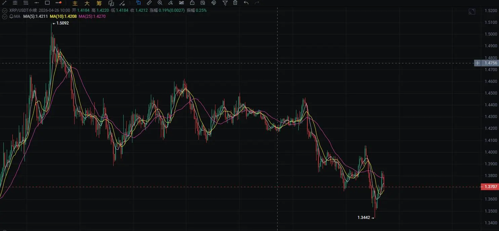This screenshot has width=499, height=231.
Task: Select the candlestick chart style icon
Action: 181,3
